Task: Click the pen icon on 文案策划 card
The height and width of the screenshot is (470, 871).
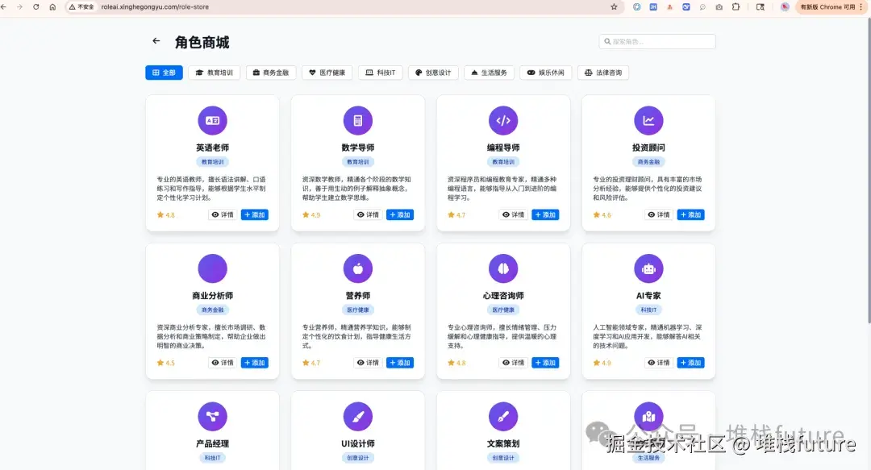Action: tap(503, 416)
